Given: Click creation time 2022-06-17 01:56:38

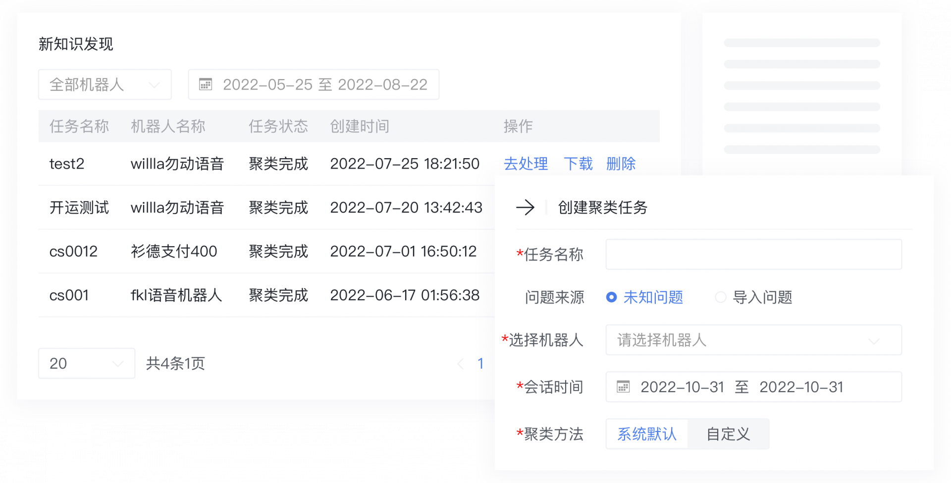Looking at the screenshot, I should click(405, 296).
